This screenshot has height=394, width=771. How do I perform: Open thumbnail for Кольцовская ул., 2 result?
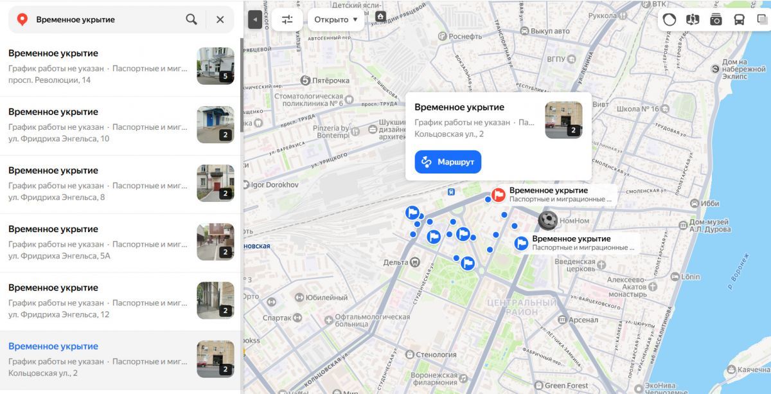click(215, 359)
